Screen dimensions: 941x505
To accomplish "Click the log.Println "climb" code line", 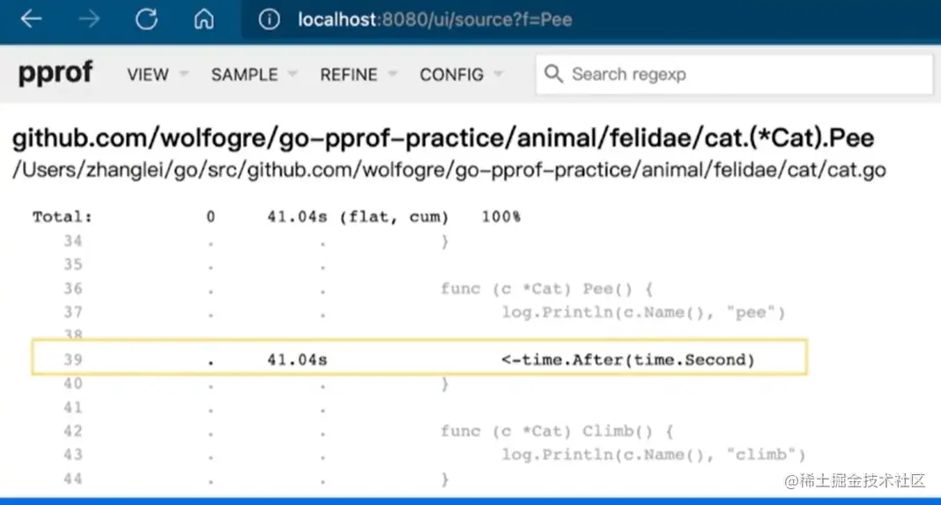I will [x=654, y=455].
